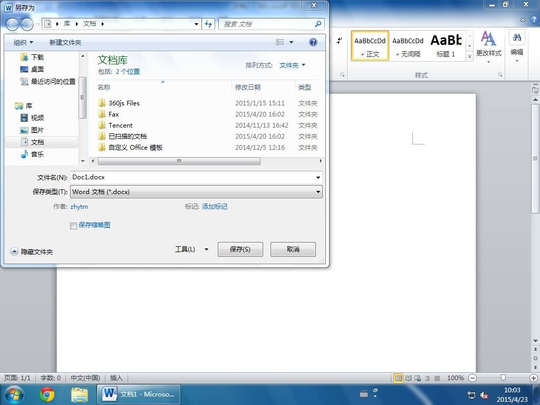Apply the 无间隔 style in Word

408,46
